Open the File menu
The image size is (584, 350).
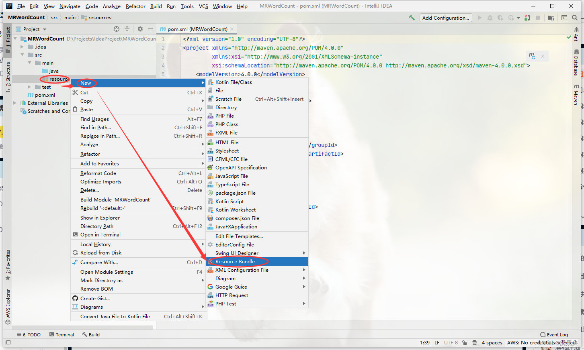tap(21, 6)
